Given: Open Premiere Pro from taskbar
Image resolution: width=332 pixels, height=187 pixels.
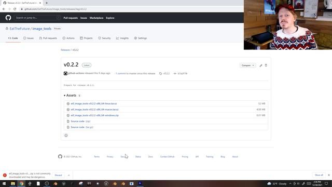Looking at the screenshot, I should tap(140, 183).
